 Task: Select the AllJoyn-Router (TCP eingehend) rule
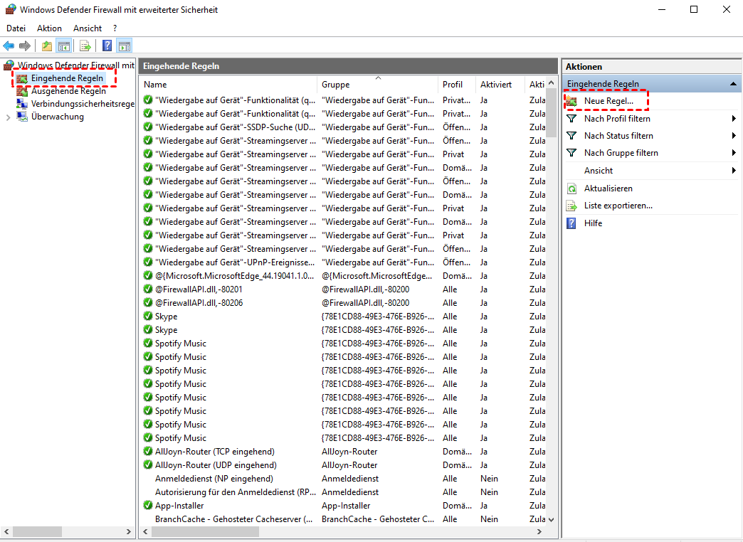[214, 452]
